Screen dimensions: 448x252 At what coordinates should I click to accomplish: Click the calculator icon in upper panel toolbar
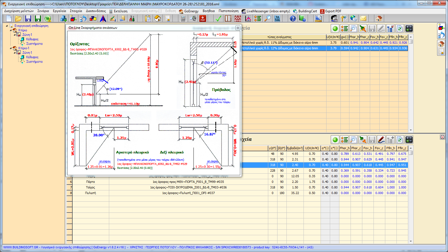(x=409, y=29)
